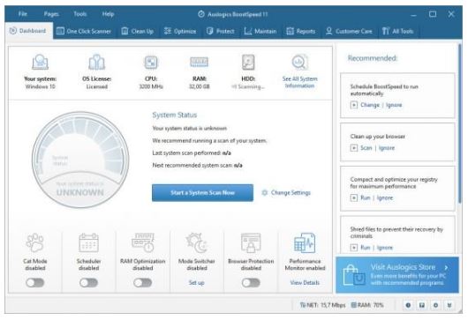Click the double-chevron down status bar icon
This screenshot has width=468, height=320.
tap(449, 305)
